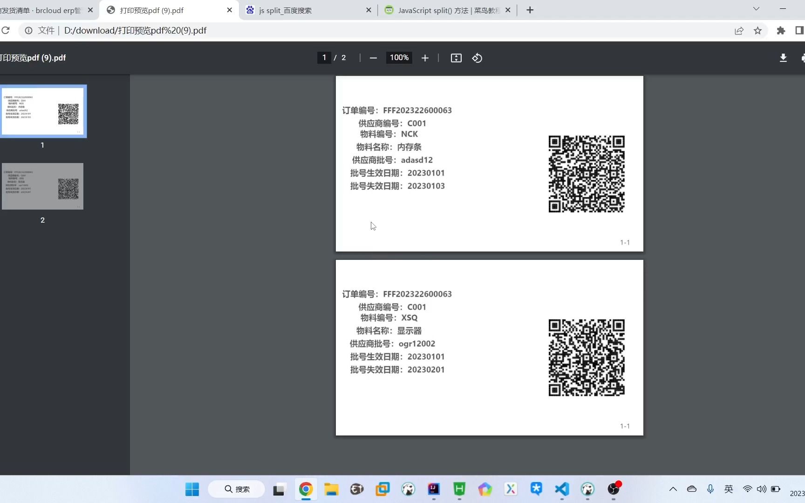This screenshot has width=805, height=503.
Task: Click the text 供应商批号: adasd12
Action: coord(392,160)
